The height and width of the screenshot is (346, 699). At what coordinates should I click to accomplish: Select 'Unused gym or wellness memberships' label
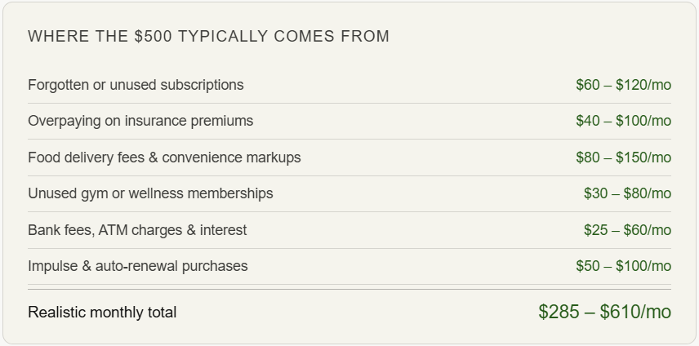click(151, 193)
